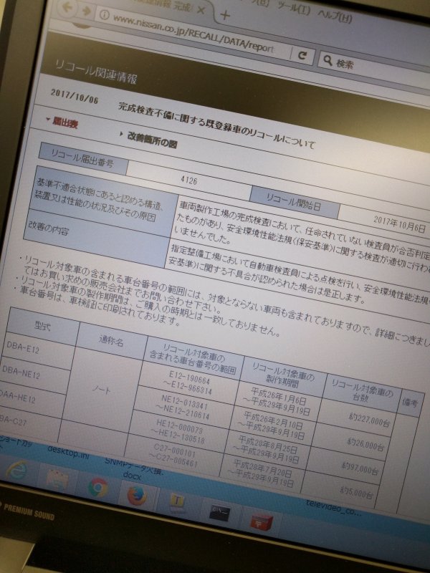Switch to Firefox in the taskbar

(137, 496)
